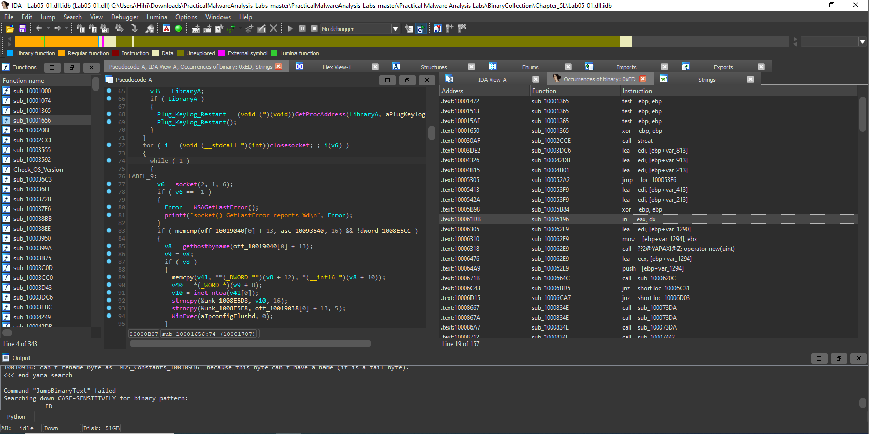Switch to the Hex View-1 tab

click(336, 67)
